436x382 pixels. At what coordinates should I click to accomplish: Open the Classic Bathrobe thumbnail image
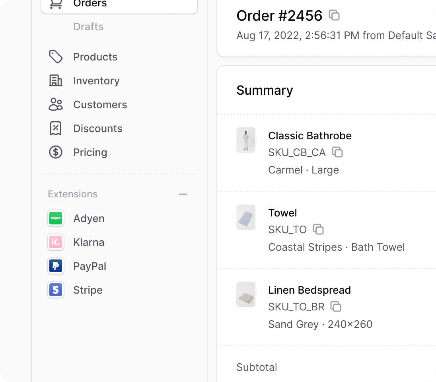[x=246, y=140]
